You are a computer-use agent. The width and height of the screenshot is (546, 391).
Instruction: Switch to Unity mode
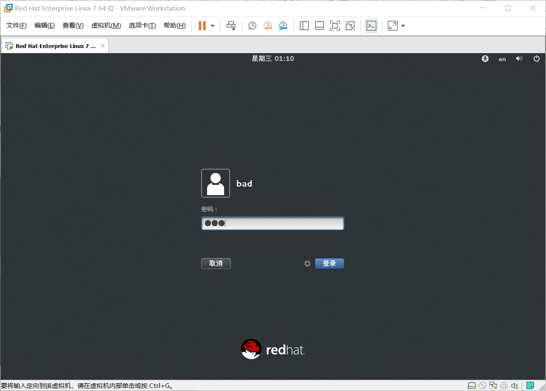tap(350, 26)
